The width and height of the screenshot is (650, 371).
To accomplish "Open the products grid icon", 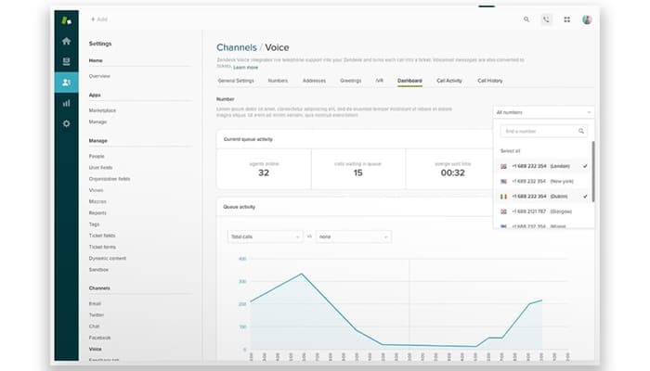I will [x=566, y=19].
